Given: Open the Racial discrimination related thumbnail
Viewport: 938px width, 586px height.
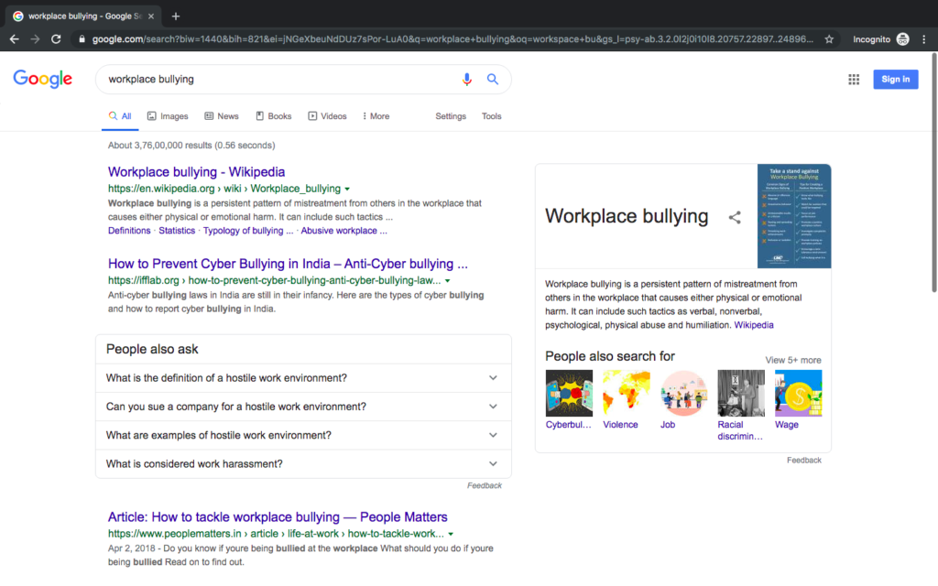Looking at the screenshot, I should (741, 393).
